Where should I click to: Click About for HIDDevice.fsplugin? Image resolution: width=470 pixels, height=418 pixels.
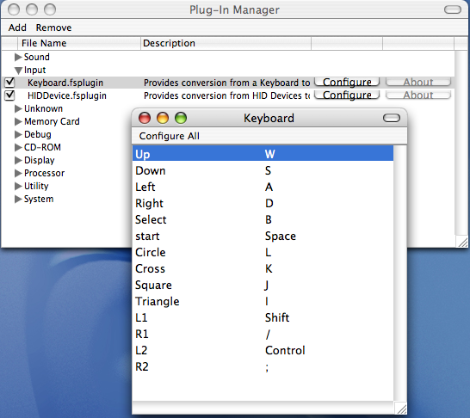pos(418,95)
